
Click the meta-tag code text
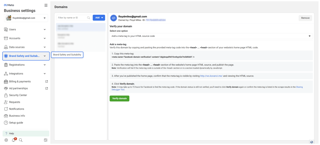click(x=153, y=57)
